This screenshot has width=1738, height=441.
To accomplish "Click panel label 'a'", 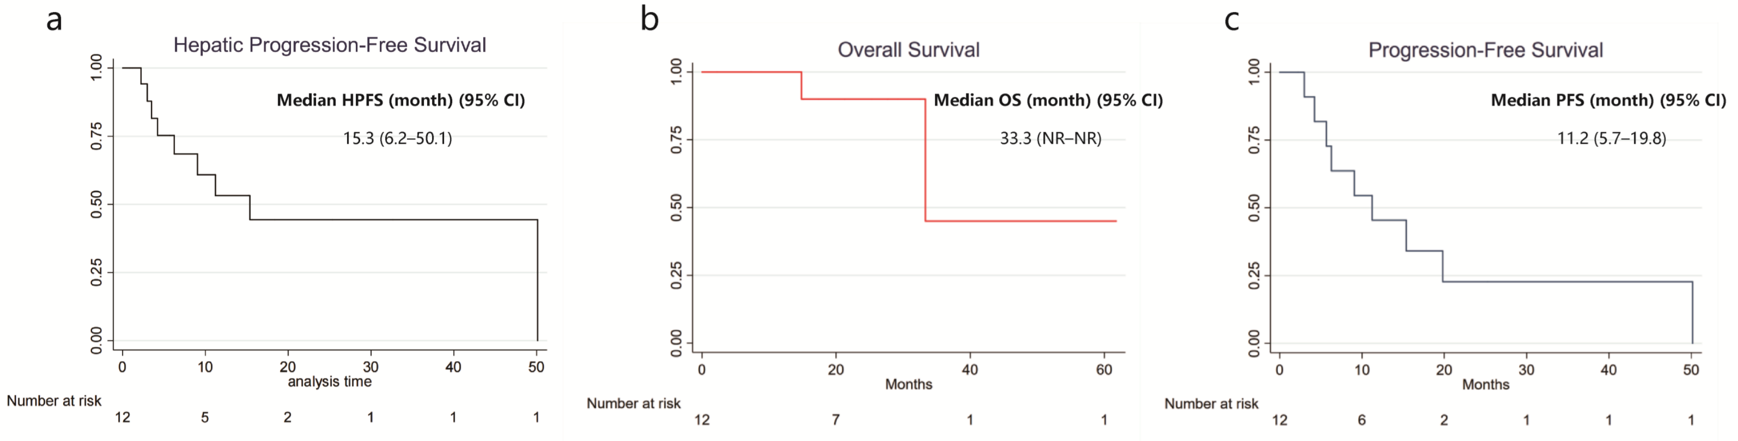I will (x=54, y=20).
